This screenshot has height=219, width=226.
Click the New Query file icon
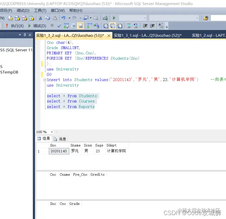coord(10,18)
